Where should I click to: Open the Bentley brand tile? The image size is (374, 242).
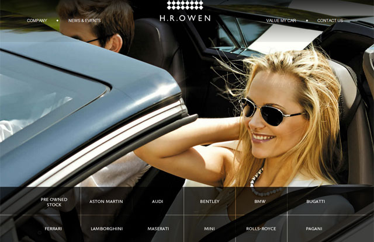pyautogui.click(x=210, y=202)
